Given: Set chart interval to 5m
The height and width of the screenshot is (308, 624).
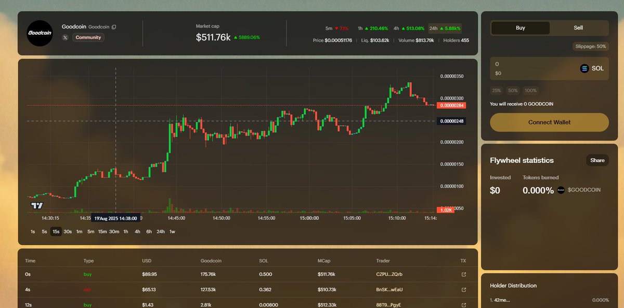Looking at the screenshot, I should [x=90, y=232].
